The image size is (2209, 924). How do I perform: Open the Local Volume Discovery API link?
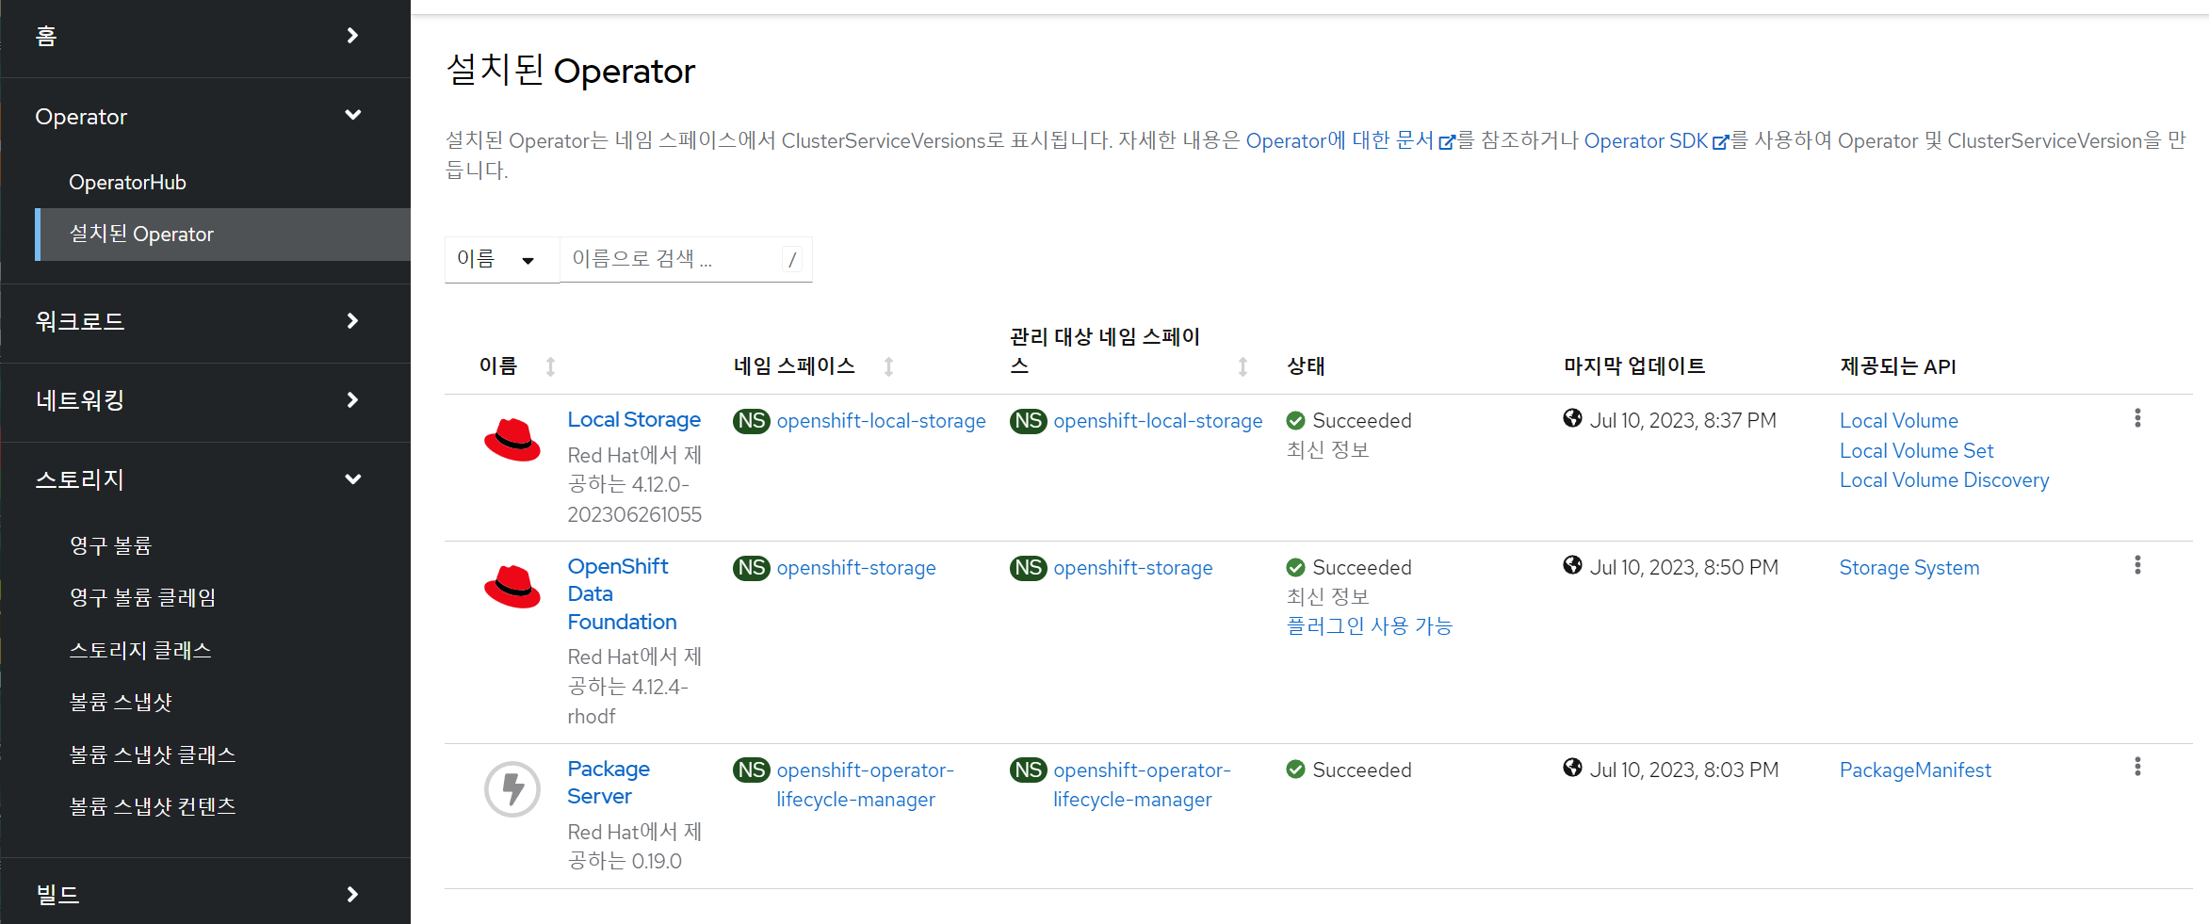point(1944,480)
